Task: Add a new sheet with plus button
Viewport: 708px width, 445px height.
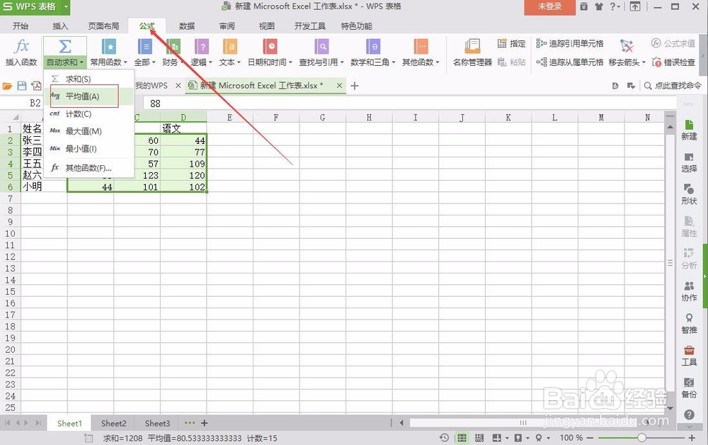Action: click(x=204, y=423)
